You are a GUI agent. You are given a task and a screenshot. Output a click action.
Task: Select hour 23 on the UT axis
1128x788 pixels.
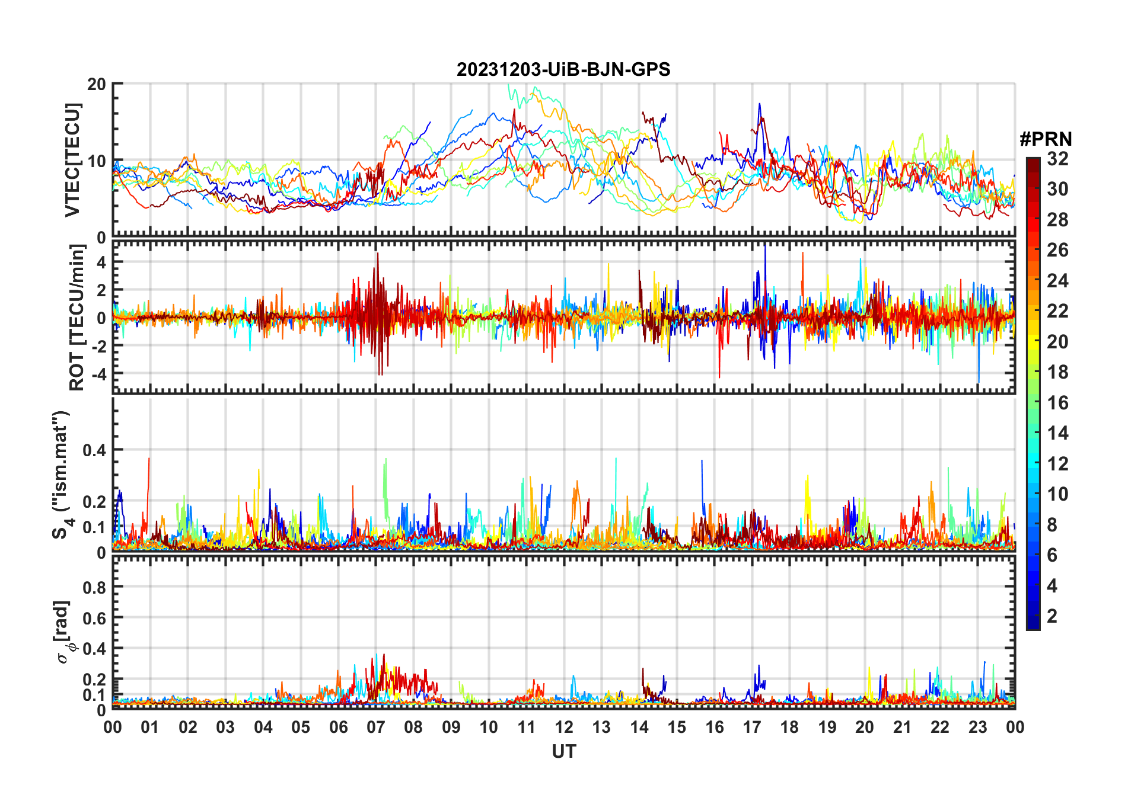point(978,727)
